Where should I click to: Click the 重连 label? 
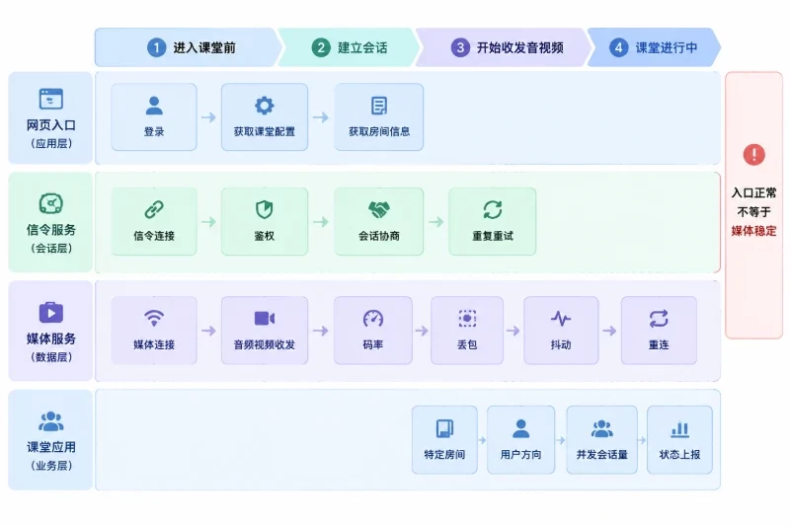click(x=659, y=344)
